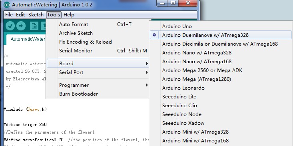Select Arduino Nano w/ ATmega168 board
This screenshot has width=293, height=146.
pos(221,62)
